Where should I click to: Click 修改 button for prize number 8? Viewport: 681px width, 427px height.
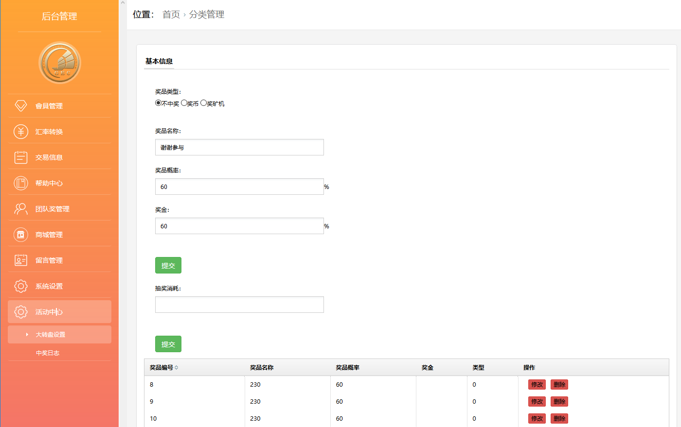[x=537, y=385]
